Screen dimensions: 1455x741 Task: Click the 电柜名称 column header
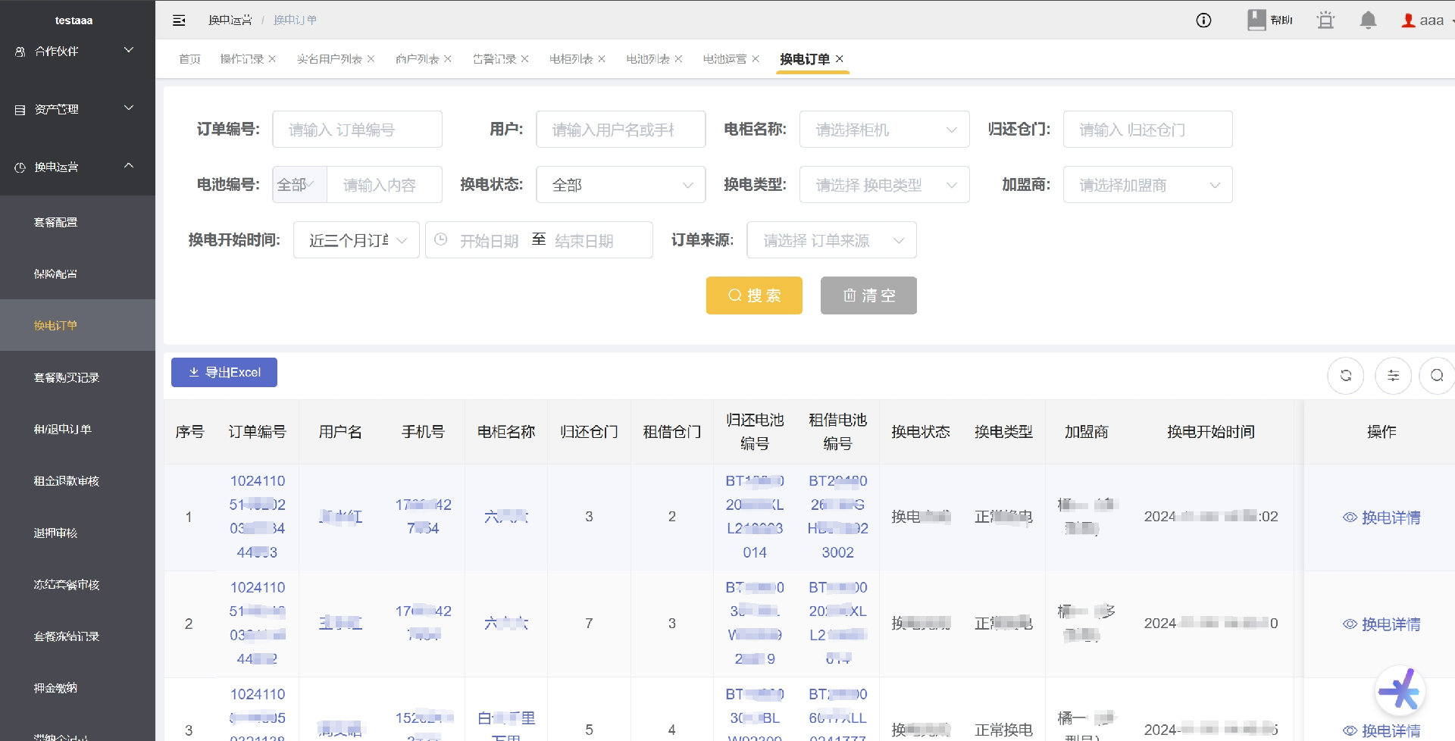pos(506,432)
